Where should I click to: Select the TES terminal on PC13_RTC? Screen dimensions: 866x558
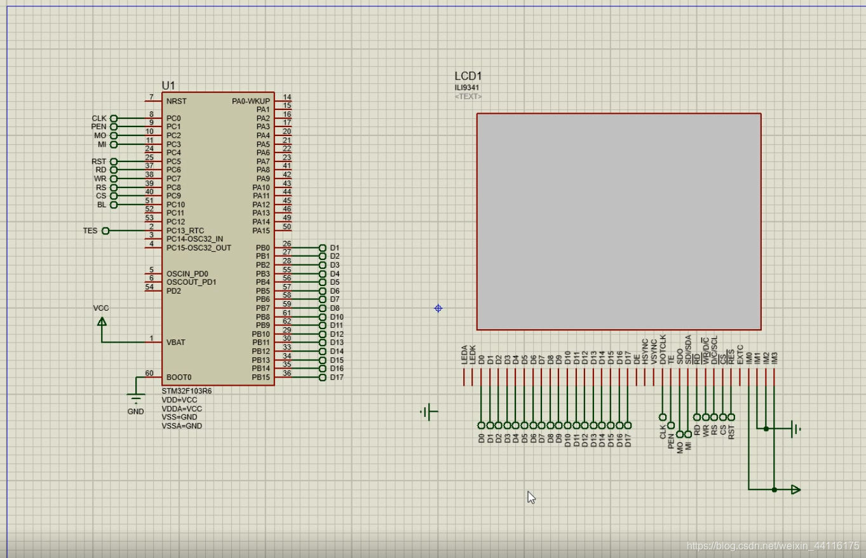105,231
